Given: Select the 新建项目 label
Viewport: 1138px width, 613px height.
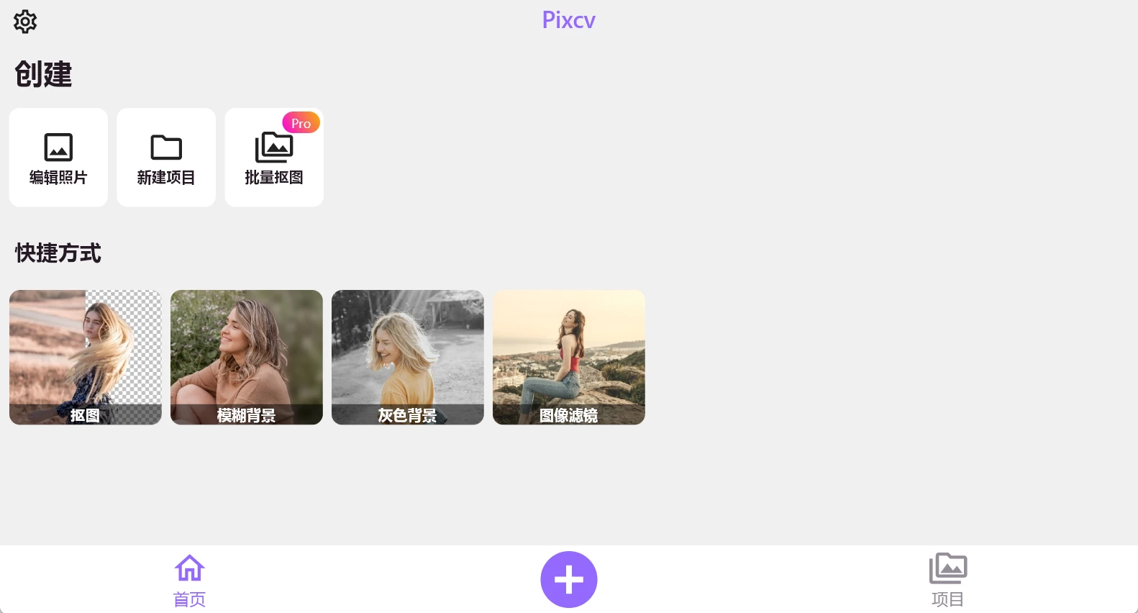Looking at the screenshot, I should point(166,177).
